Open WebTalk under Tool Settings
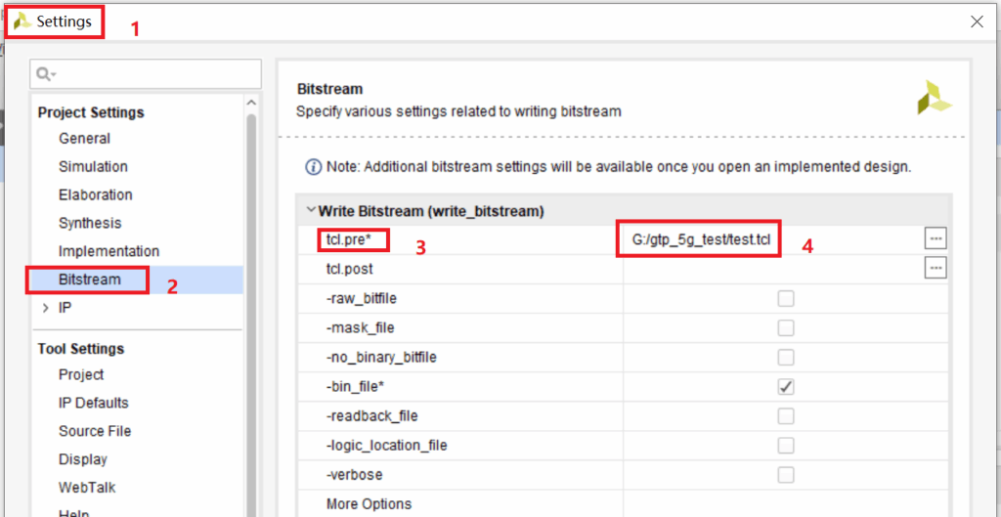 87,488
